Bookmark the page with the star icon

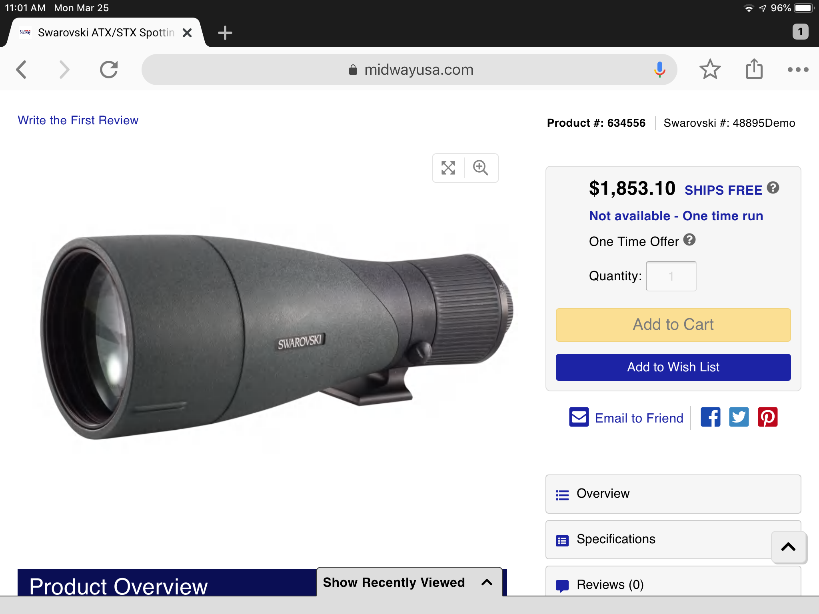(x=710, y=70)
